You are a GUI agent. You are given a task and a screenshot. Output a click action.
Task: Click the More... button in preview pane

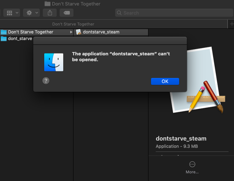192,168
